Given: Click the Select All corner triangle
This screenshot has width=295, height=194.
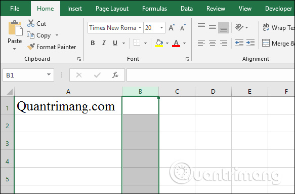Looking at the screenshot, I should (x=10, y=92).
